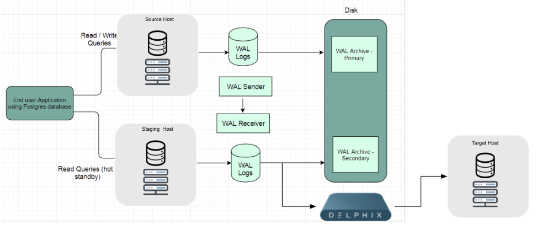537x229 pixels.
Task: Click the Read / Write Queries label
Action: [99, 39]
